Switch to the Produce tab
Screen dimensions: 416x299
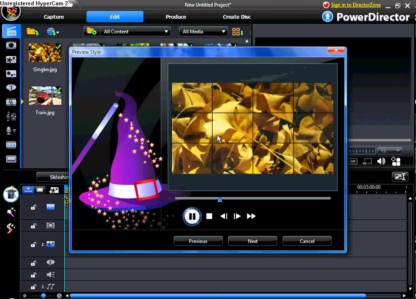pos(176,17)
